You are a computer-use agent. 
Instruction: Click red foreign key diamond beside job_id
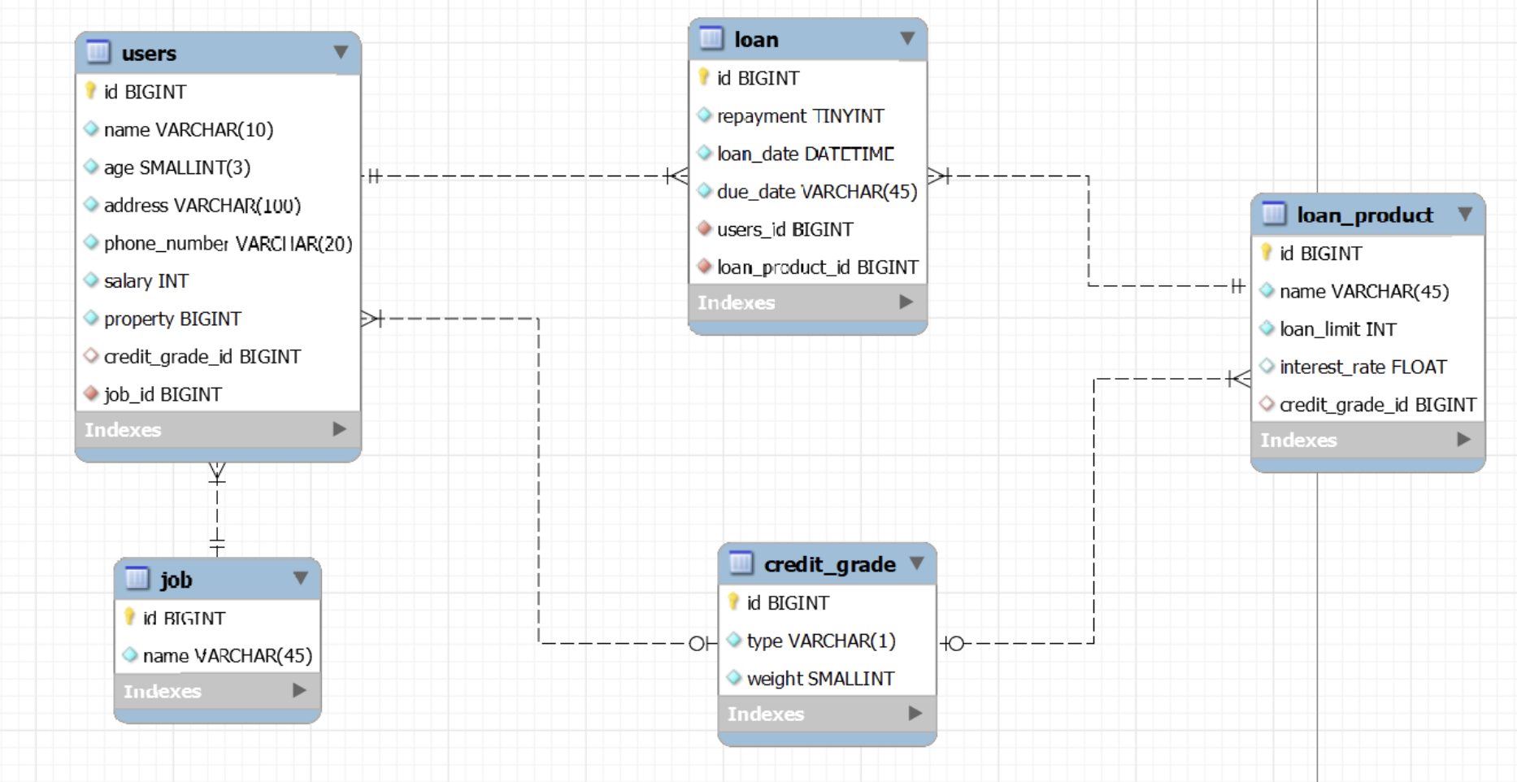point(91,393)
